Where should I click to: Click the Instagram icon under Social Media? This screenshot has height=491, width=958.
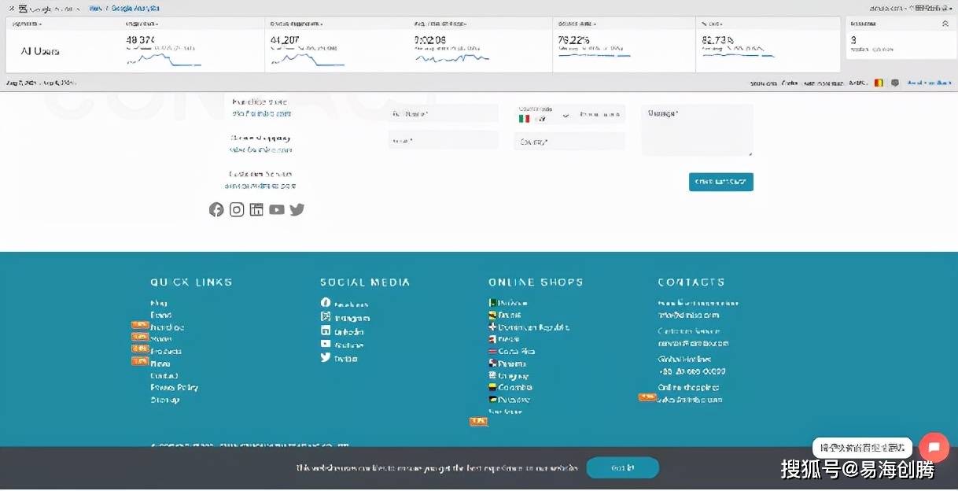coord(326,316)
